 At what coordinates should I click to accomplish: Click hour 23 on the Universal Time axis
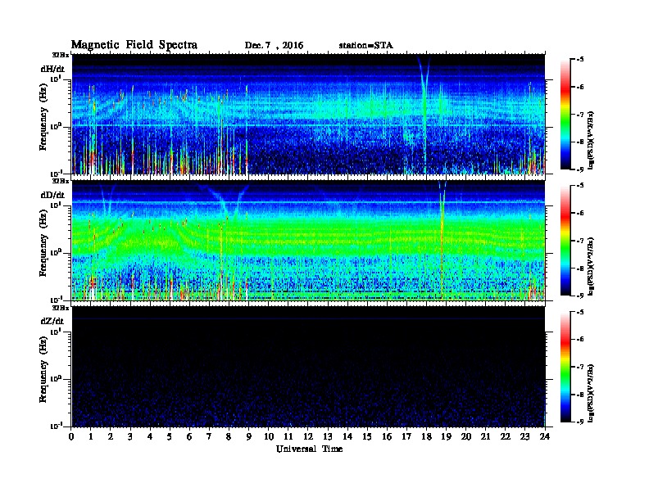(x=525, y=436)
